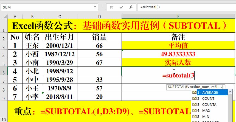Select date cell 1990/3/29
The height and width of the screenshot is (122, 236).
point(60,62)
